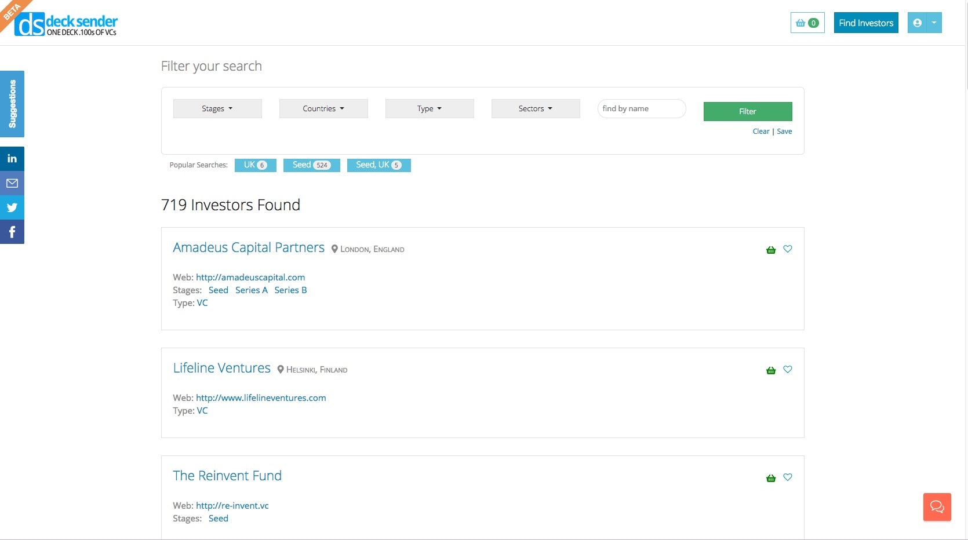Click the London, England location text

pos(372,249)
